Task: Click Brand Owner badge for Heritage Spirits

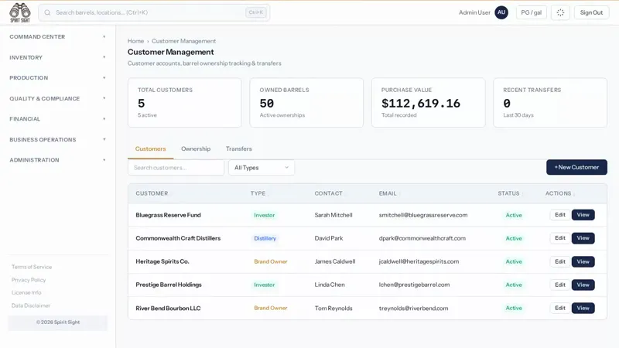Action: (271, 261)
